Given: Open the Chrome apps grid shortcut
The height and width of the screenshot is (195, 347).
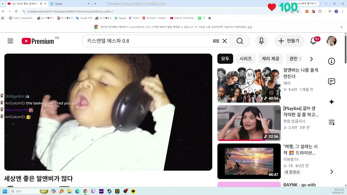Looking at the screenshot, I should point(3,18).
